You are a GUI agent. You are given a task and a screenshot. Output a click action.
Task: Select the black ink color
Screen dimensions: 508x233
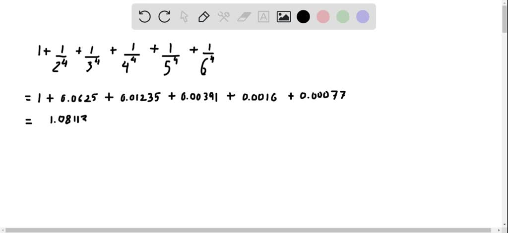303,16
